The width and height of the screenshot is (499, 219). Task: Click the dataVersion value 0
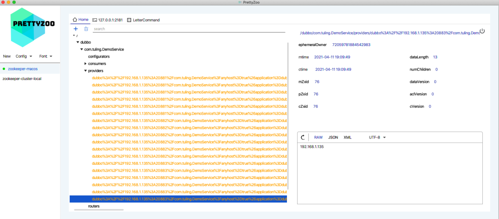pyautogui.click(x=435, y=82)
